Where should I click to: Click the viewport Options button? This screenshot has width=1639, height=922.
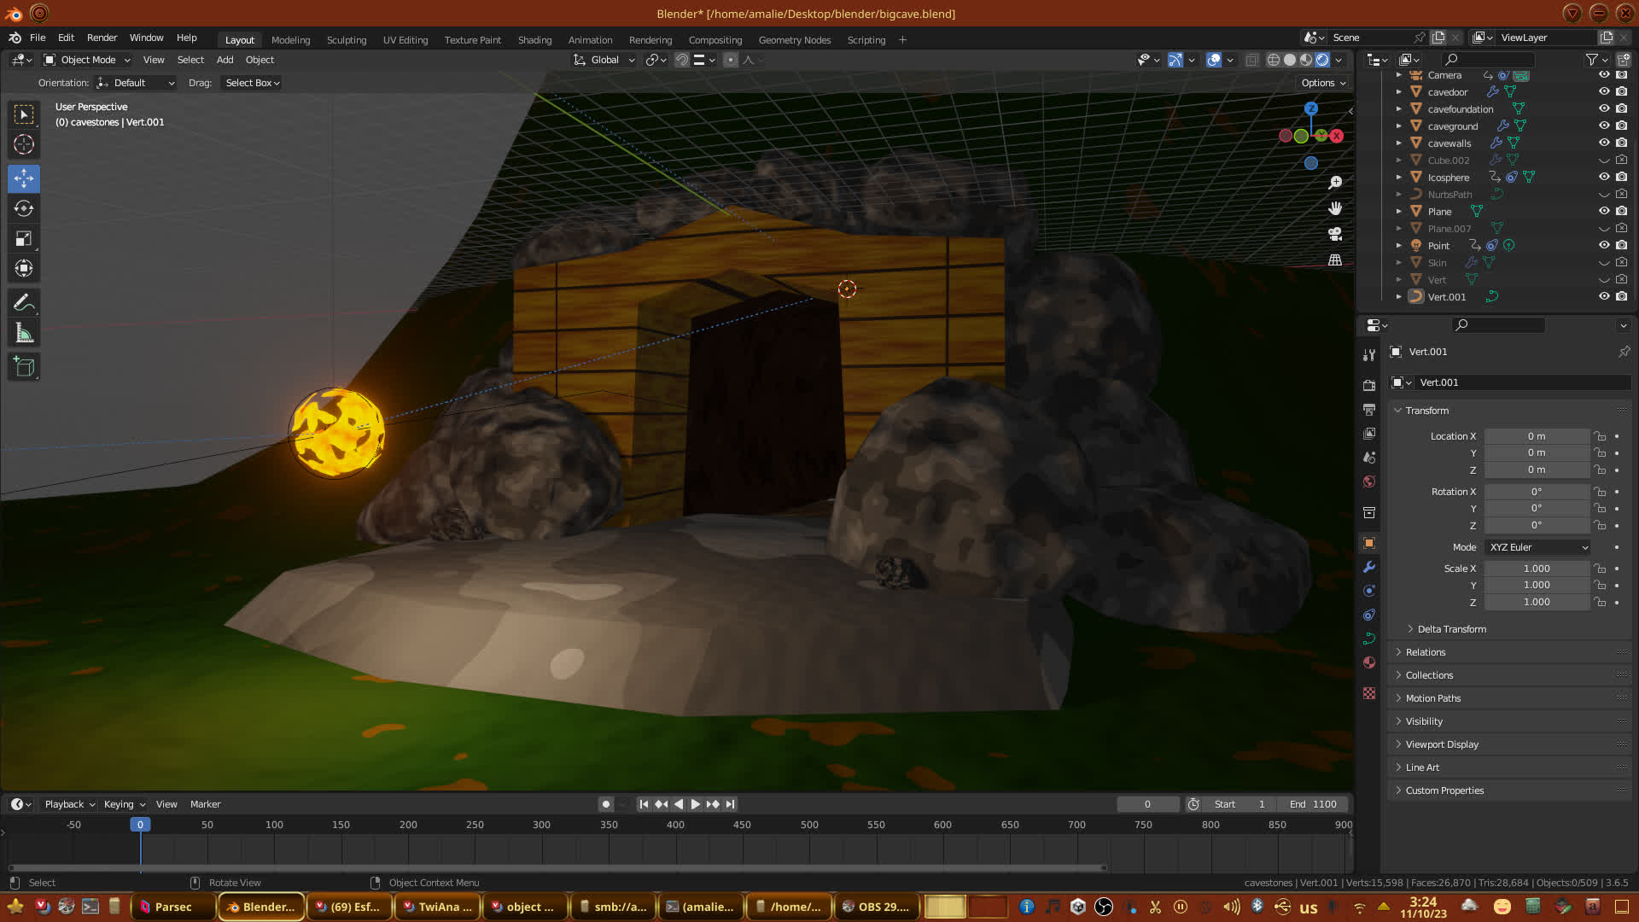coord(1322,83)
